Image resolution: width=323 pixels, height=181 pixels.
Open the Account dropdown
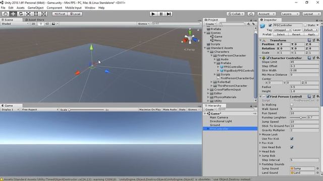[x=266, y=14]
